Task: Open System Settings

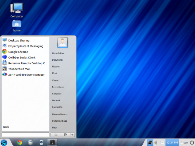Action: click(x=59, y=121)
